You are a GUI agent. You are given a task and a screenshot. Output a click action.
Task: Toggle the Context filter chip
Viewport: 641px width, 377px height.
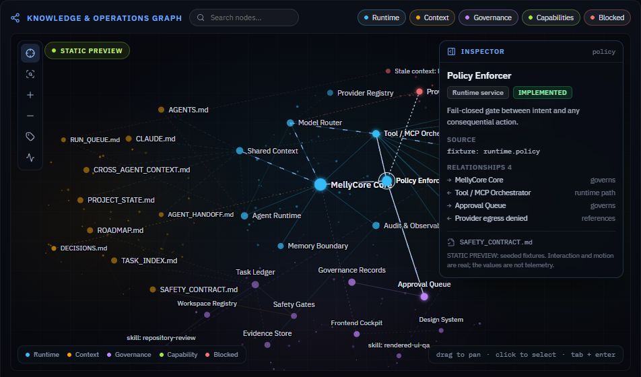tap(432, 18)
